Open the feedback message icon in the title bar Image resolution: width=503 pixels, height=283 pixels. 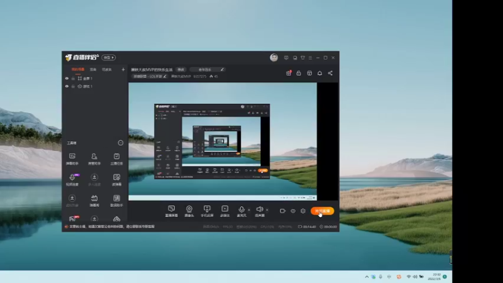(x=286, y=58)
